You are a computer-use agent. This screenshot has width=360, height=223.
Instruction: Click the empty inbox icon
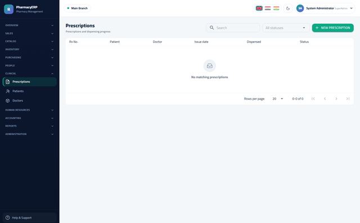pos(210,66)
